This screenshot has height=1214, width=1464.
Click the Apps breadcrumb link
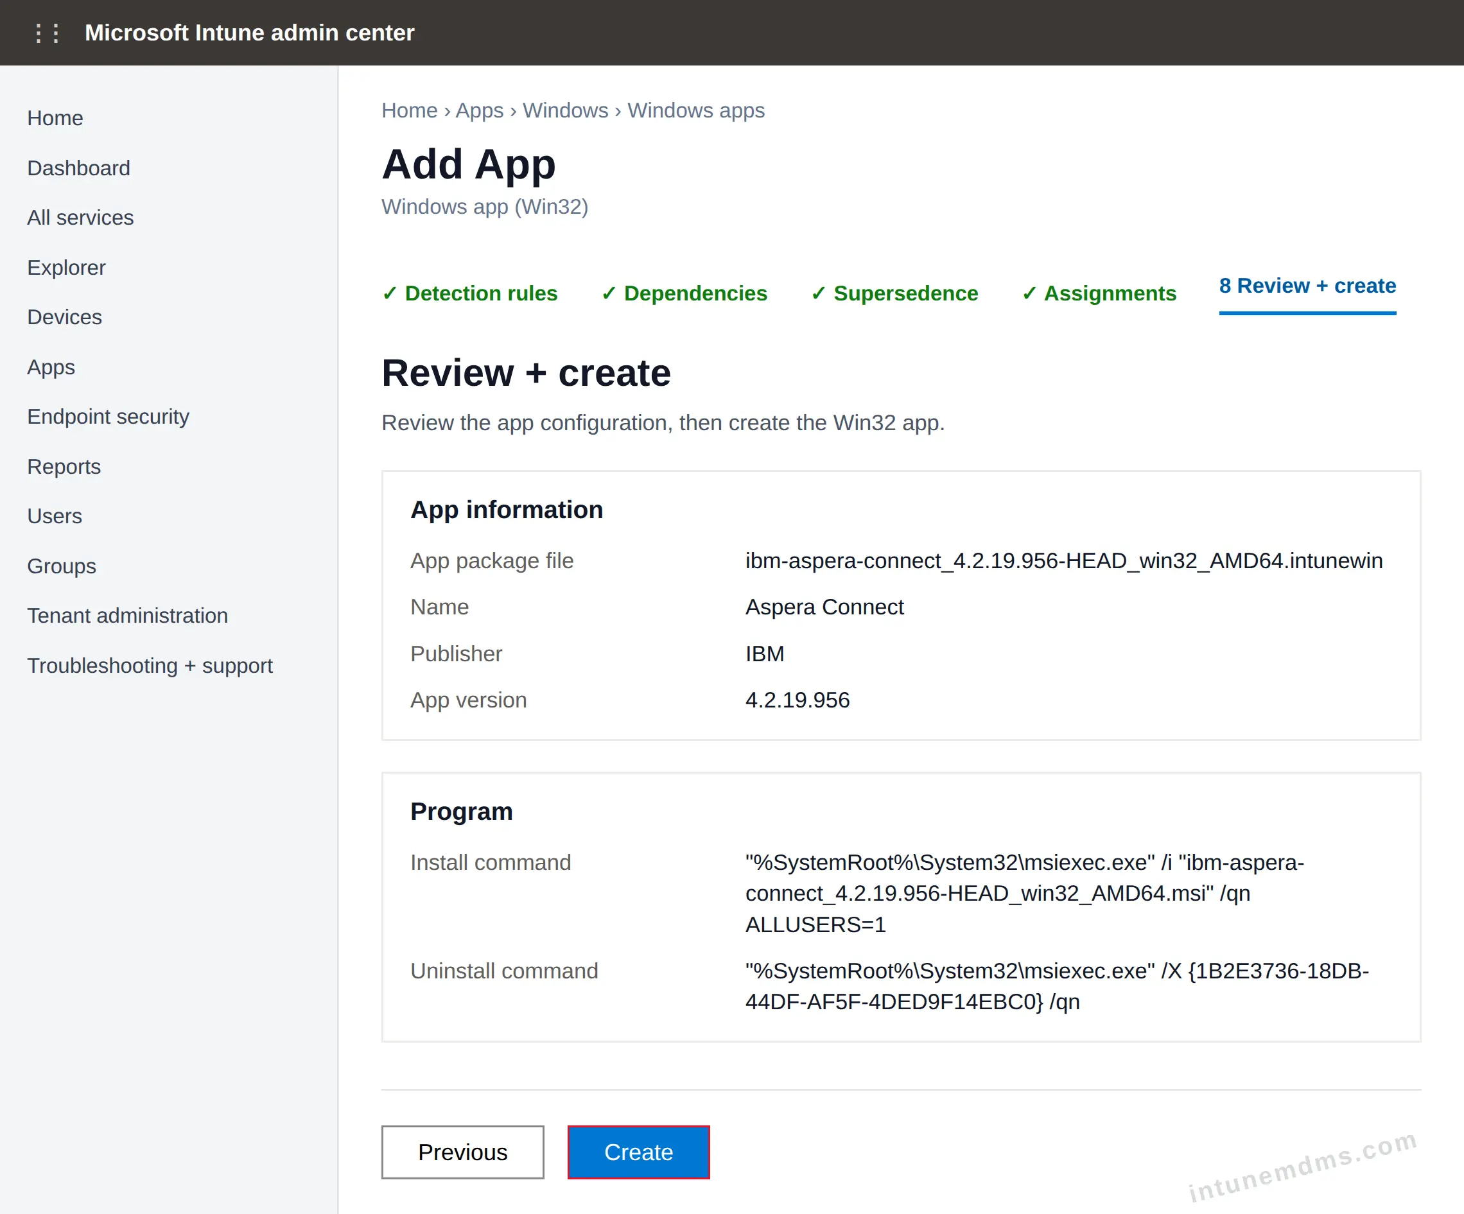[x=480, y=110]
